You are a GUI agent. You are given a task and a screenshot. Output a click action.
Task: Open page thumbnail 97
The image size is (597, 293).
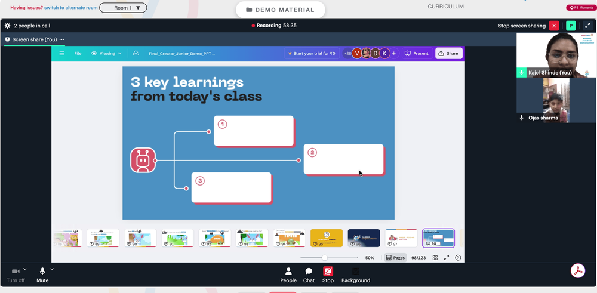pos(401,238)
